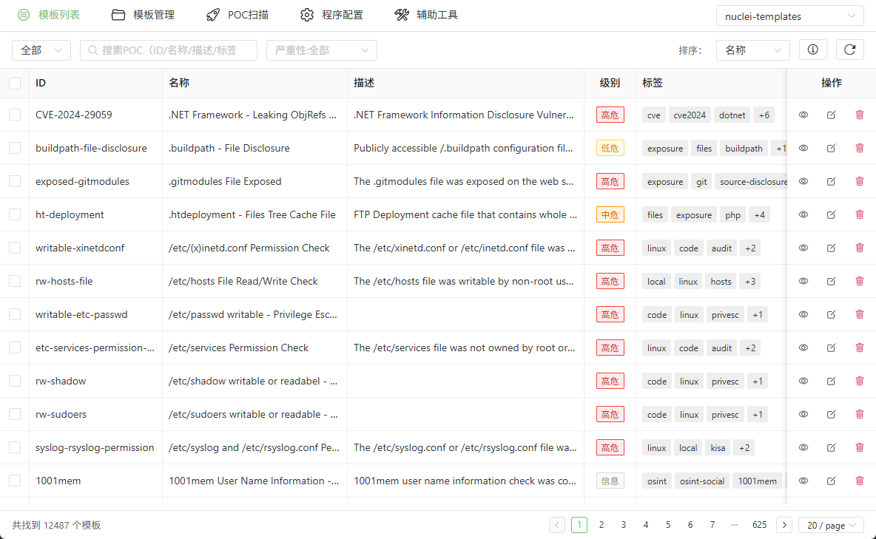Open the 模板管理 tab

click(143, 15)
